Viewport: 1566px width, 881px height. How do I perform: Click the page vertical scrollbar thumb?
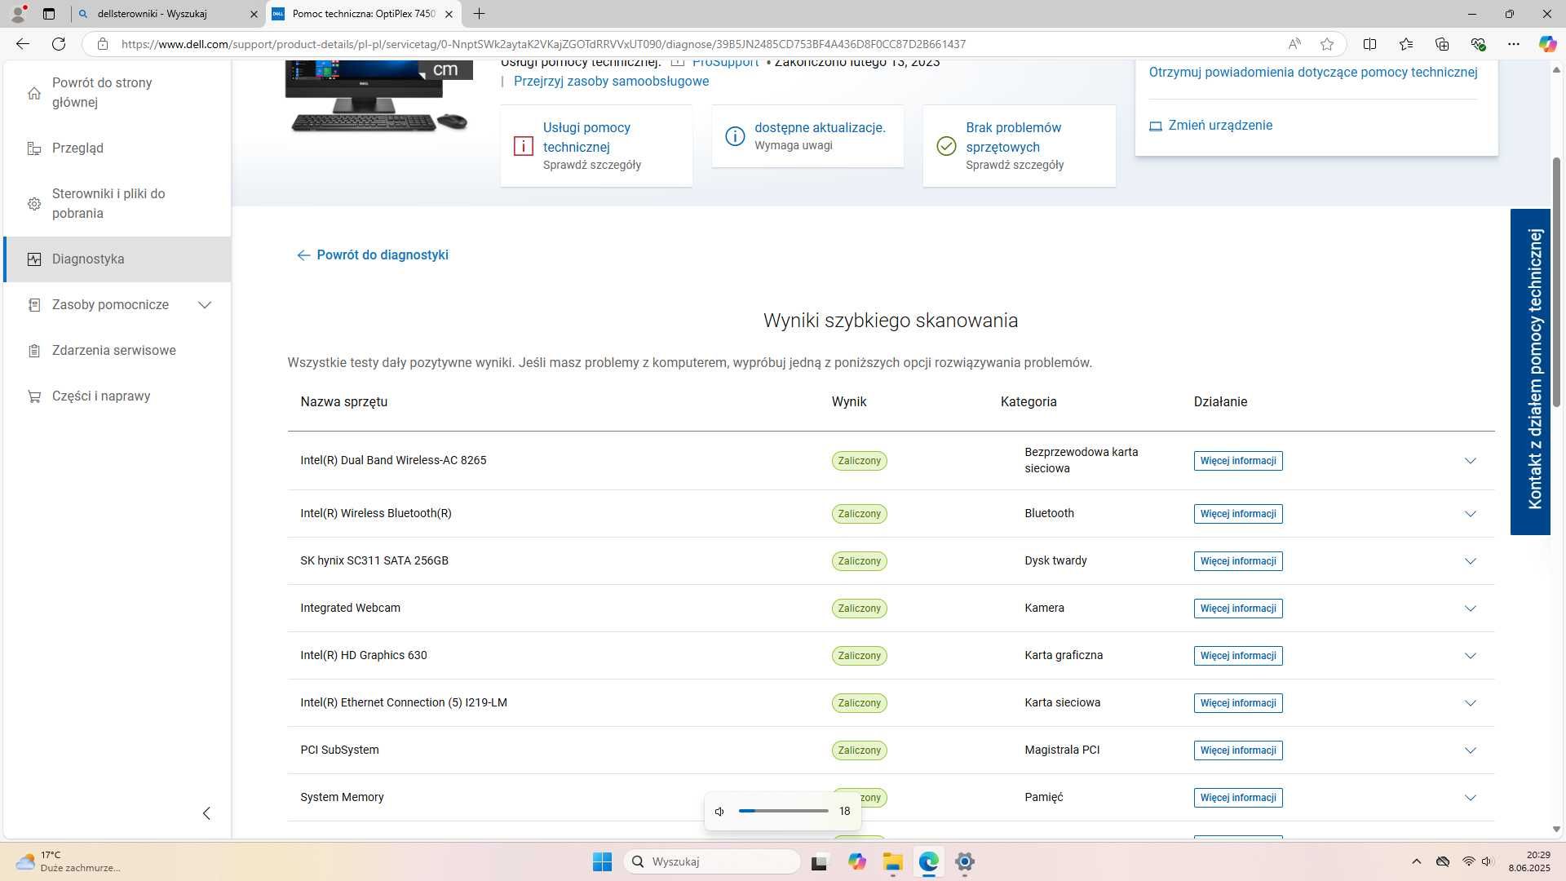click(x=1556, y=281)
